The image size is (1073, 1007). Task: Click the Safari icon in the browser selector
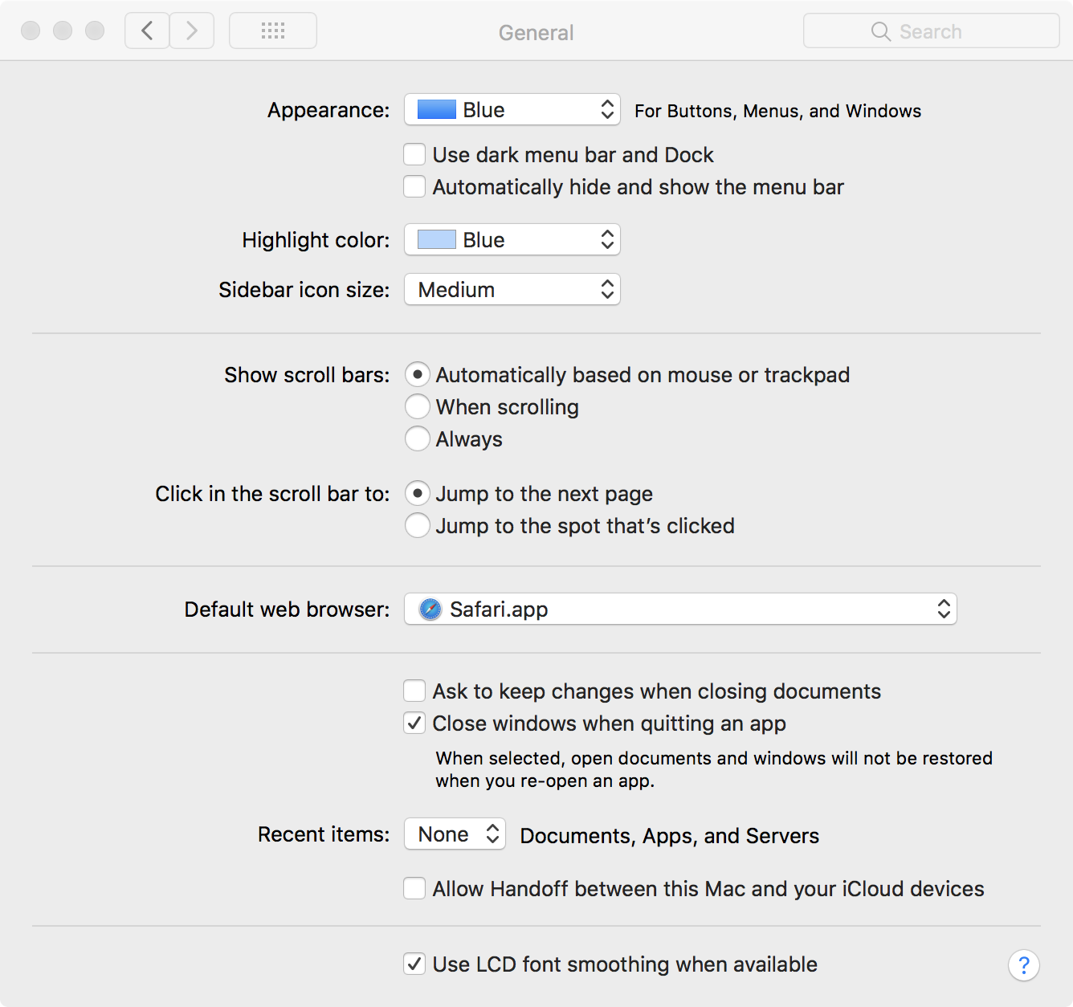coord(430,609)
